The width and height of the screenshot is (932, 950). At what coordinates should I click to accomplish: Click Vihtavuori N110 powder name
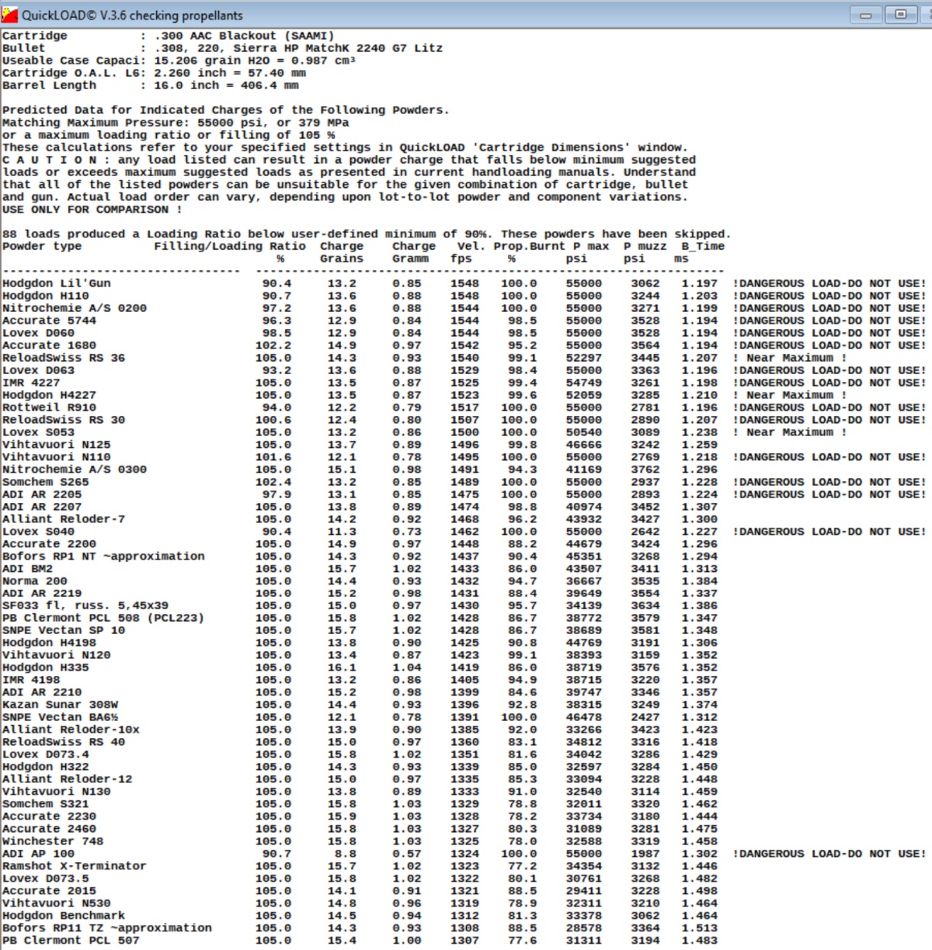coord(56,457)
